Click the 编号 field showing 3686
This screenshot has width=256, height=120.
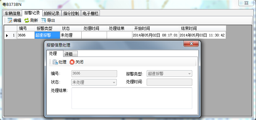[x=94, y=73]
